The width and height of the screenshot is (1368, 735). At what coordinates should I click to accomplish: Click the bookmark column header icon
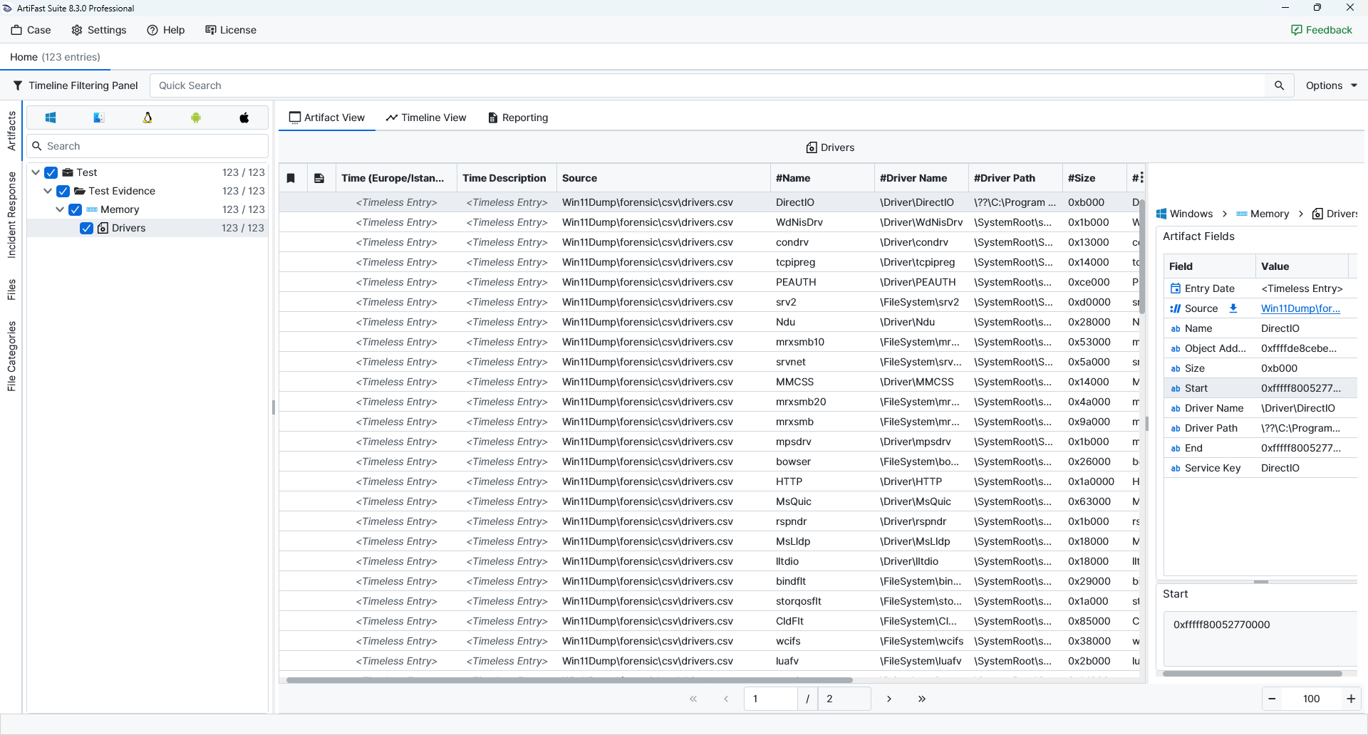point(291,178)
